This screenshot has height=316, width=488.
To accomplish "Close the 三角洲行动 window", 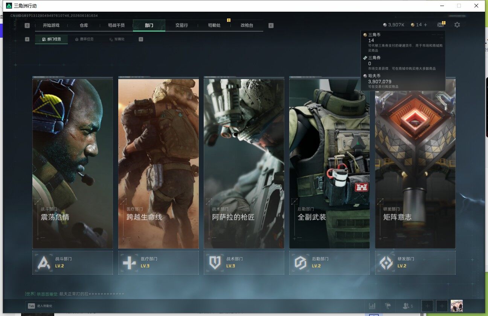I will [476, 6].
